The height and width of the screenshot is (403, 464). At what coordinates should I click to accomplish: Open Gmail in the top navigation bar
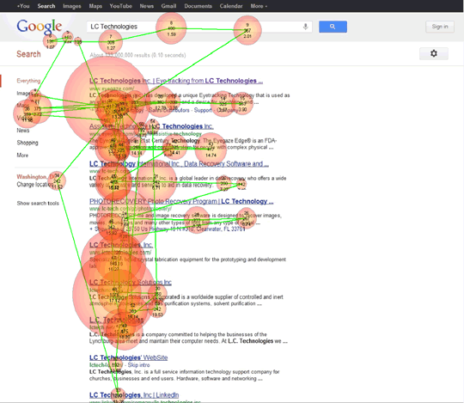(168, 6)
